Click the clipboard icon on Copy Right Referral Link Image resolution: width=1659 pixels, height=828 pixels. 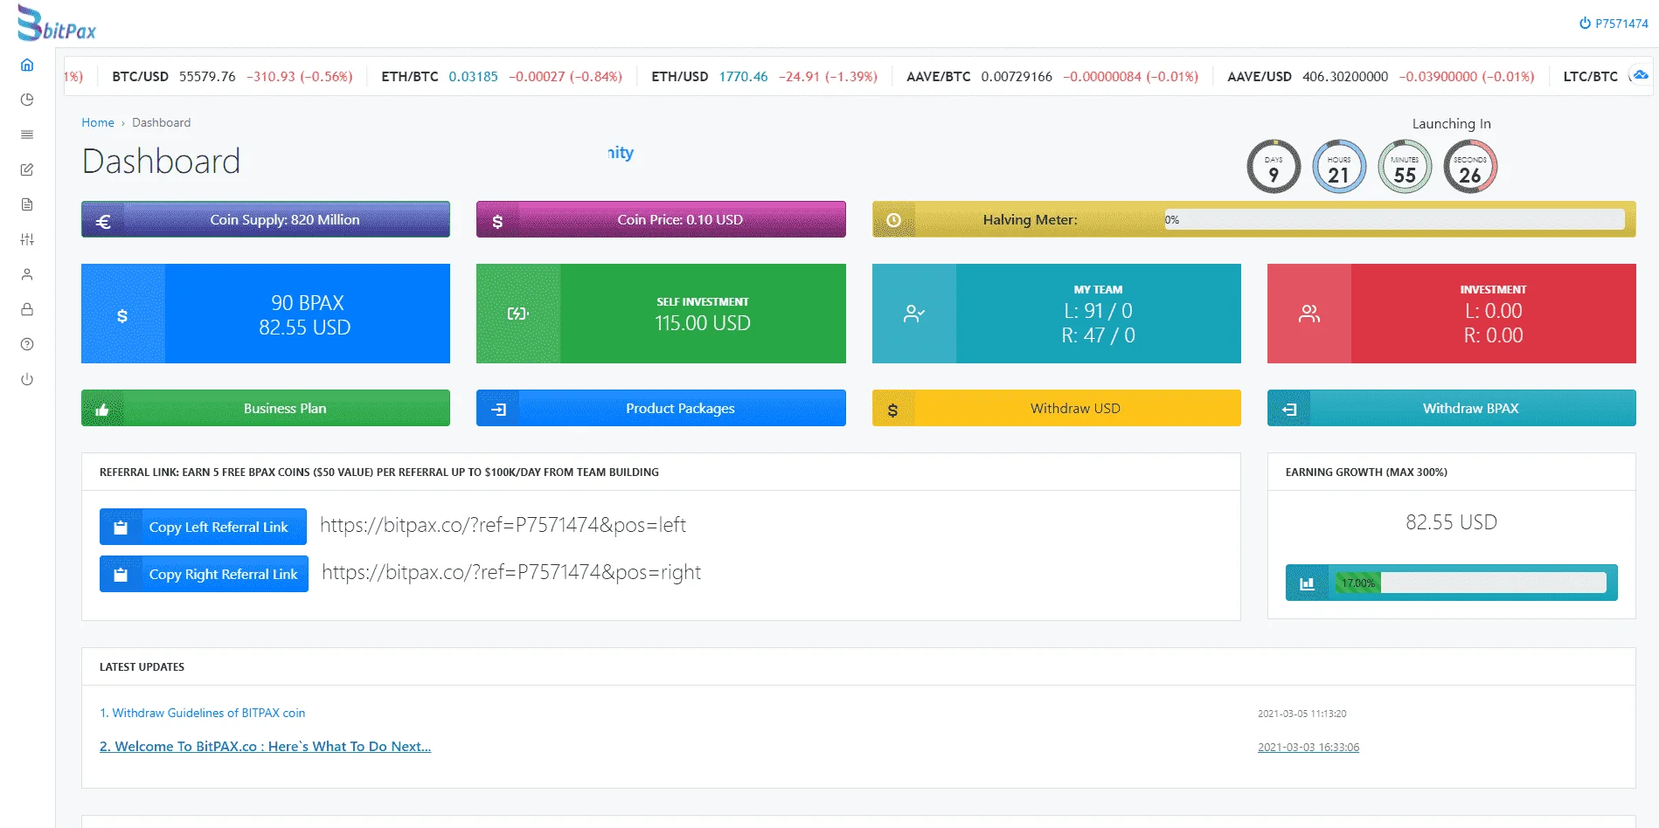[121, 575]
